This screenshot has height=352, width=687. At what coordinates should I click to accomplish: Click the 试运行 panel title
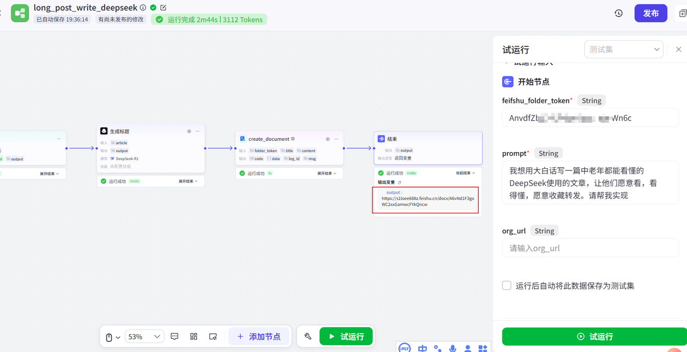(516, 50)
